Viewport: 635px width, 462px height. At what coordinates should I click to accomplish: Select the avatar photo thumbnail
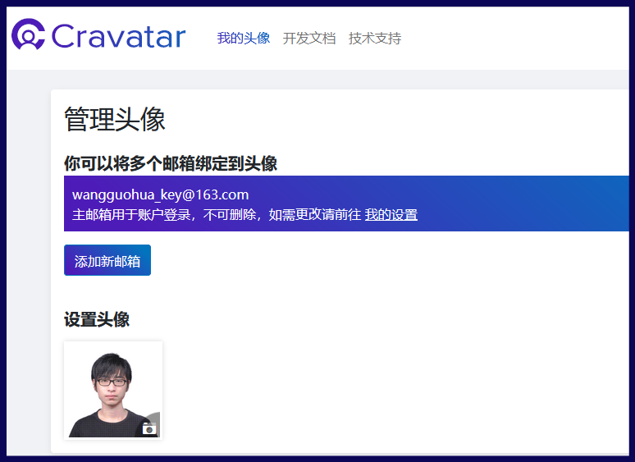click(x=112, y=390)
